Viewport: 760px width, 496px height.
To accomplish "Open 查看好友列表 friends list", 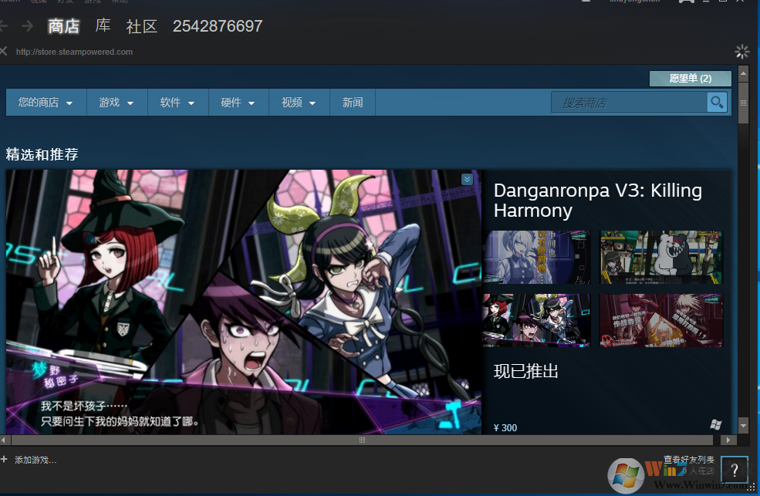I will (x=689, y=459).
